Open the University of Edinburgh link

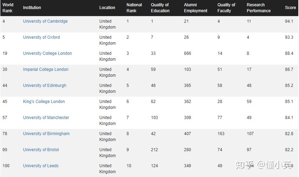tap(45, 86)
